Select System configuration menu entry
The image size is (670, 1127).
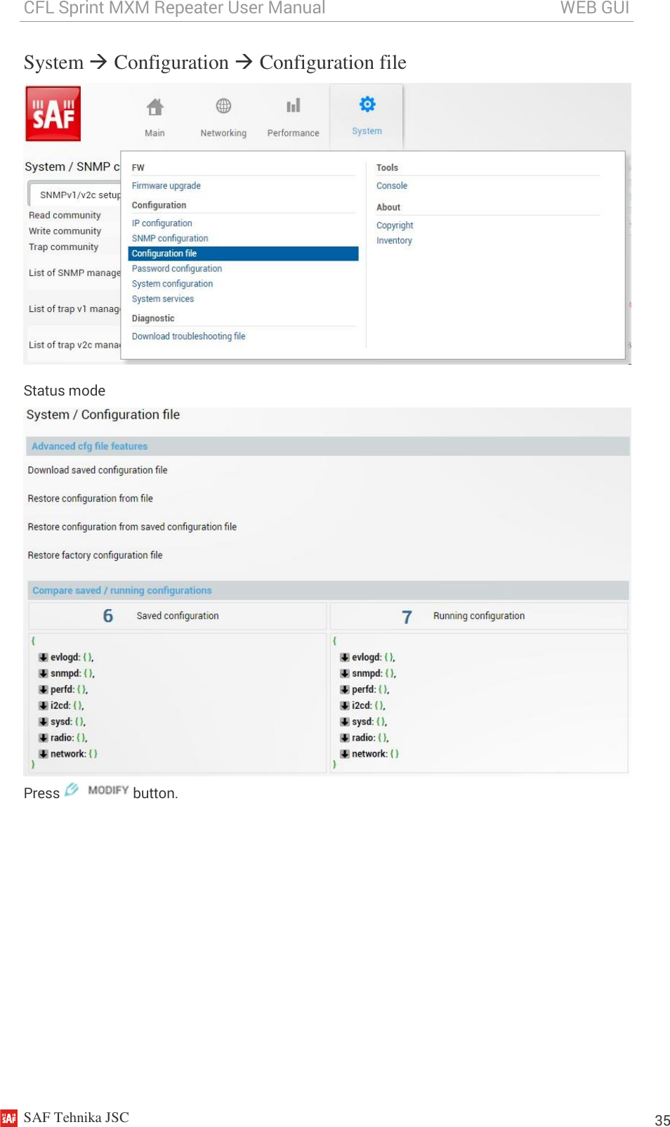click(x=173, y=284)
